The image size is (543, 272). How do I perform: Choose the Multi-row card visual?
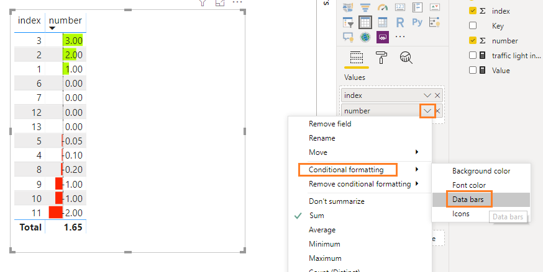(418, 7)
